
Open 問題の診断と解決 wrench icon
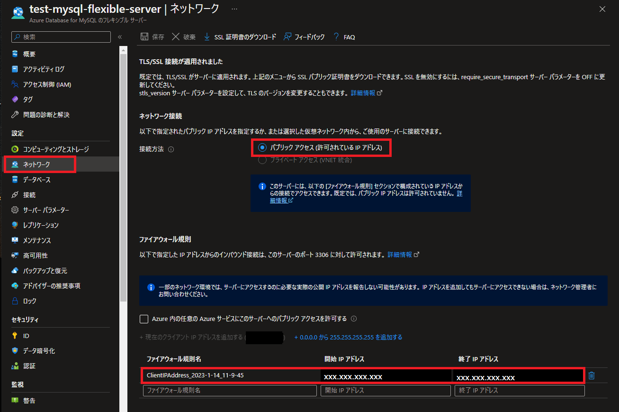[x=15, y=115]
